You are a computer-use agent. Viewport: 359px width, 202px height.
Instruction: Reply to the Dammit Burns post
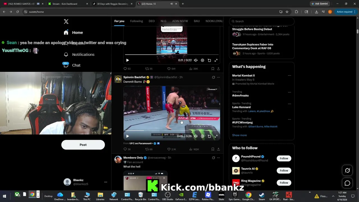click(x=127, y=149)
